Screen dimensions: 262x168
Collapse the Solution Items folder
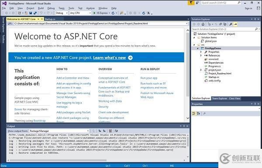click(x=194, y=37)
